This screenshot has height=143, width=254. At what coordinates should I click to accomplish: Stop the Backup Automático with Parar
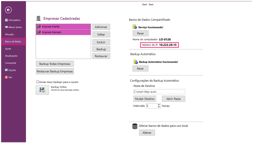click(x=140, y=68)
